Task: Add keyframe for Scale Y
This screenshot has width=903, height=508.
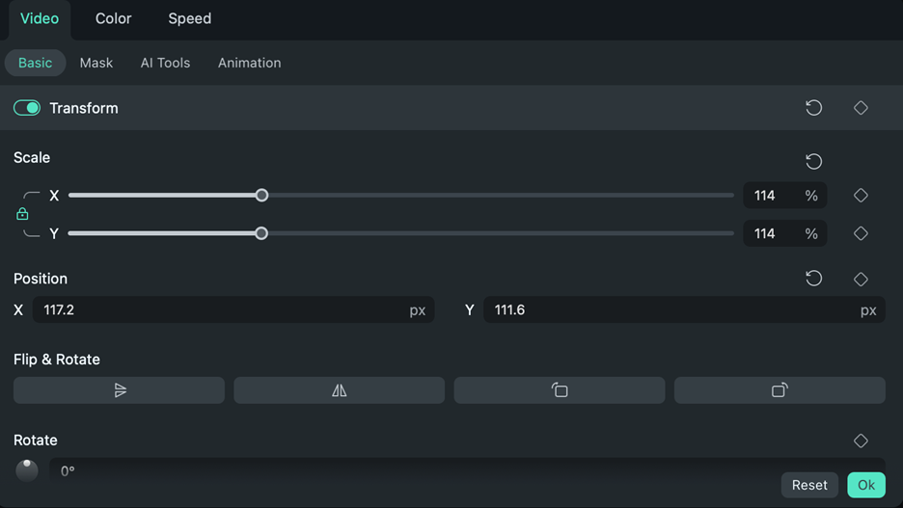Action: pyautogui.click(x=861, y=233)
